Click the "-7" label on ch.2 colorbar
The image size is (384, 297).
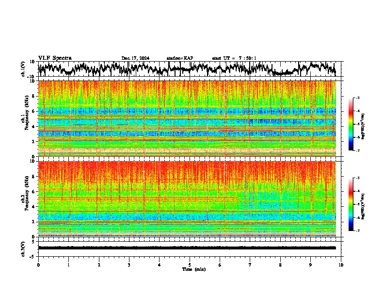[357, 231]
